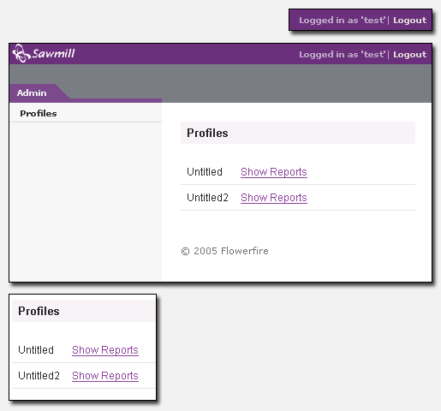Viewport: 441px width, 411px height.
Task: Show Reports for Untitled in the bottom callout
Action: tap(105, 350)
